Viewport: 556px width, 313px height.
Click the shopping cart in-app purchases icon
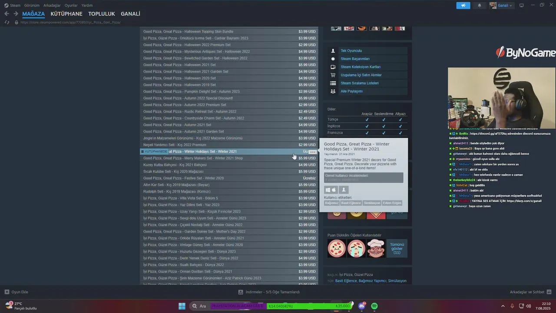[x=333, y=75]
